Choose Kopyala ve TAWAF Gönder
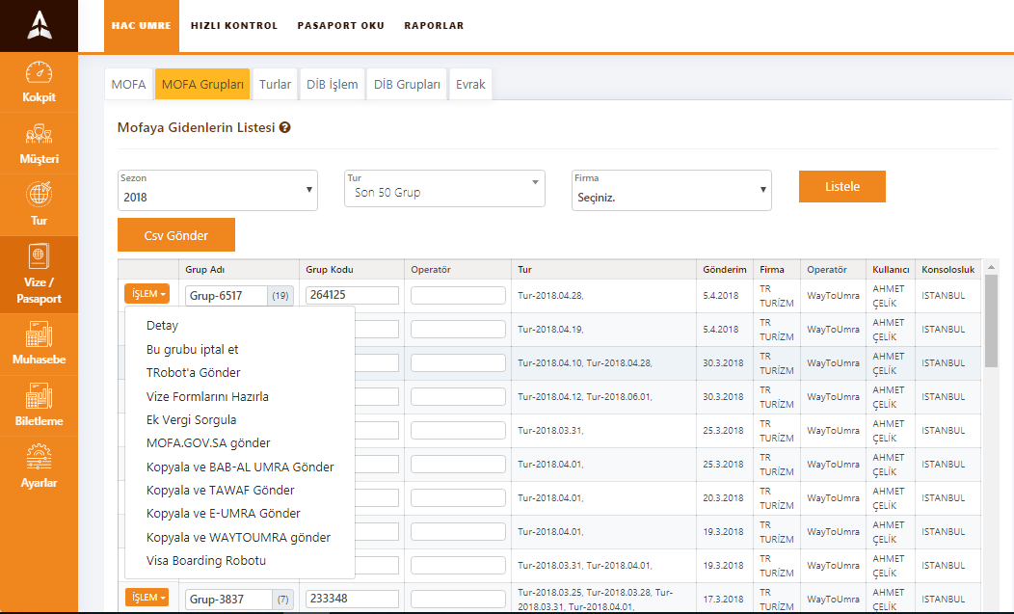The image size is (1014, 614). click(x=220, y=491)
